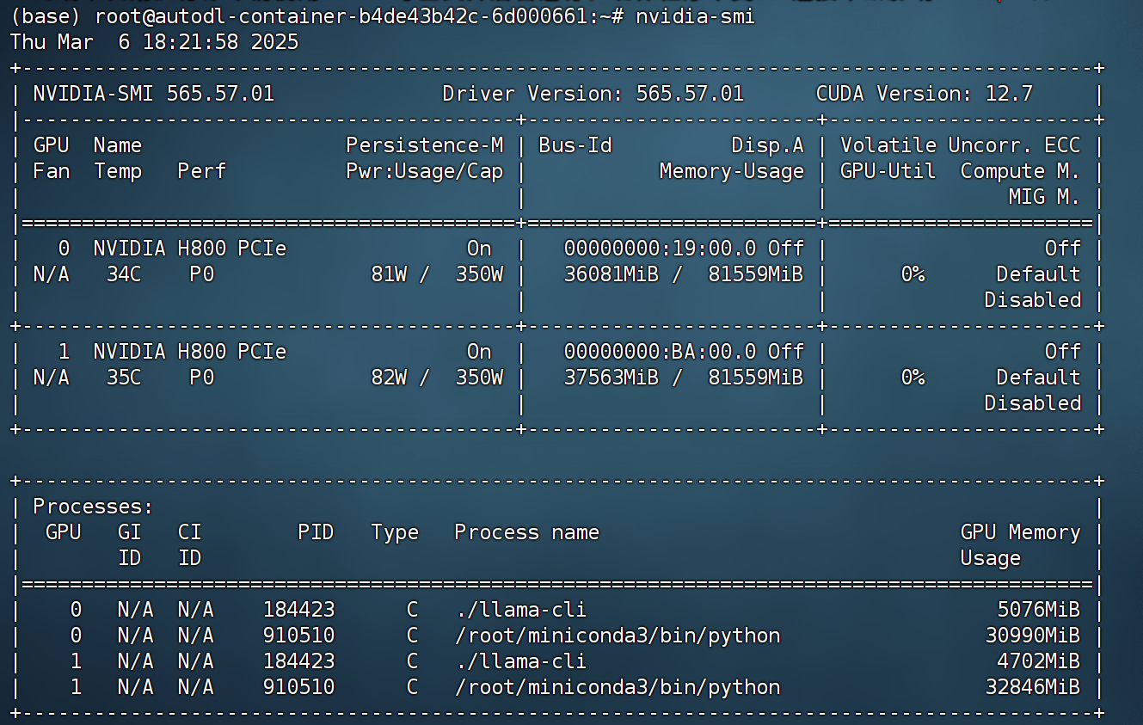Click the 32846MiB GPU memory usage
Screen dimensions: 1143x725
(x=1032, y=687)
